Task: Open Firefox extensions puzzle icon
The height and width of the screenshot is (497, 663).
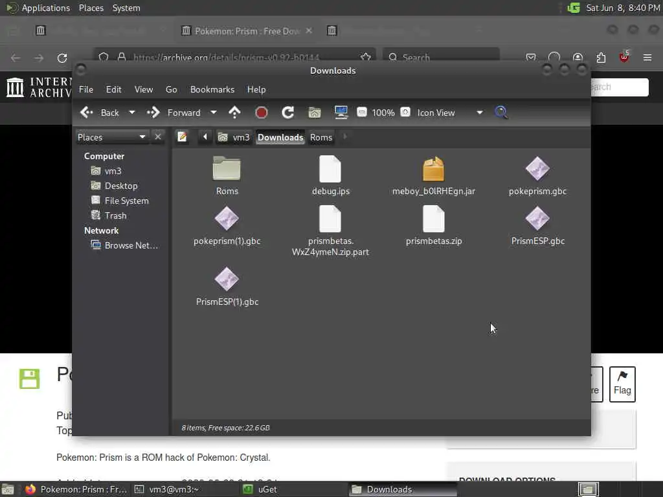Action: (601, 58)
